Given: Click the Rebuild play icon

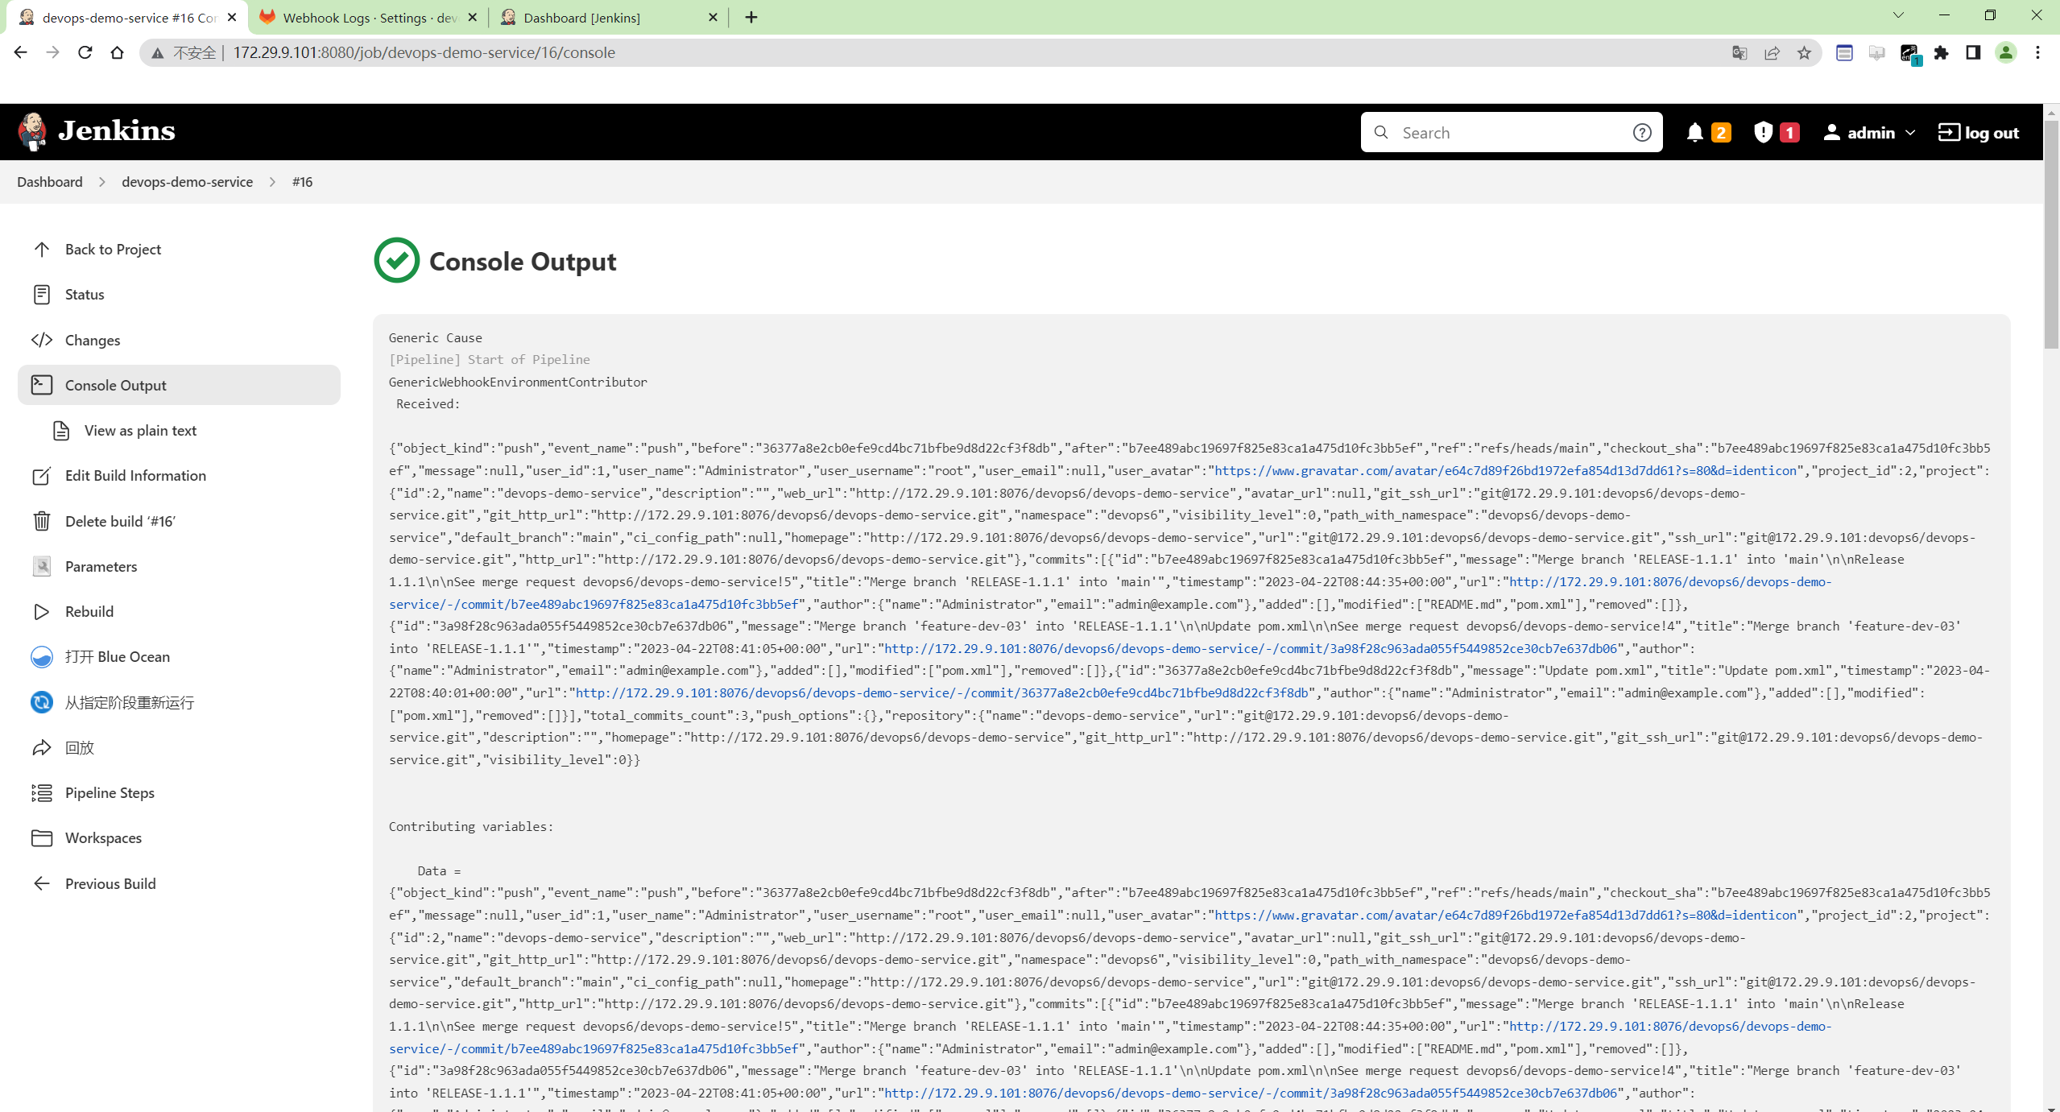Looking at the screenshot, I should [x=42, y=612].
